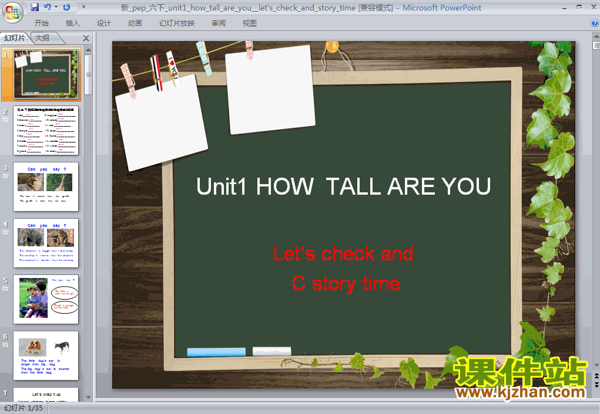Go to next slide with double-down arrow
Image resolution: width=600 pixels, height=414 pixels.
point(596,385)
